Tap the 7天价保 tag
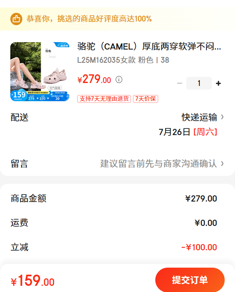The image size is (235, 292). coord(145,99)
